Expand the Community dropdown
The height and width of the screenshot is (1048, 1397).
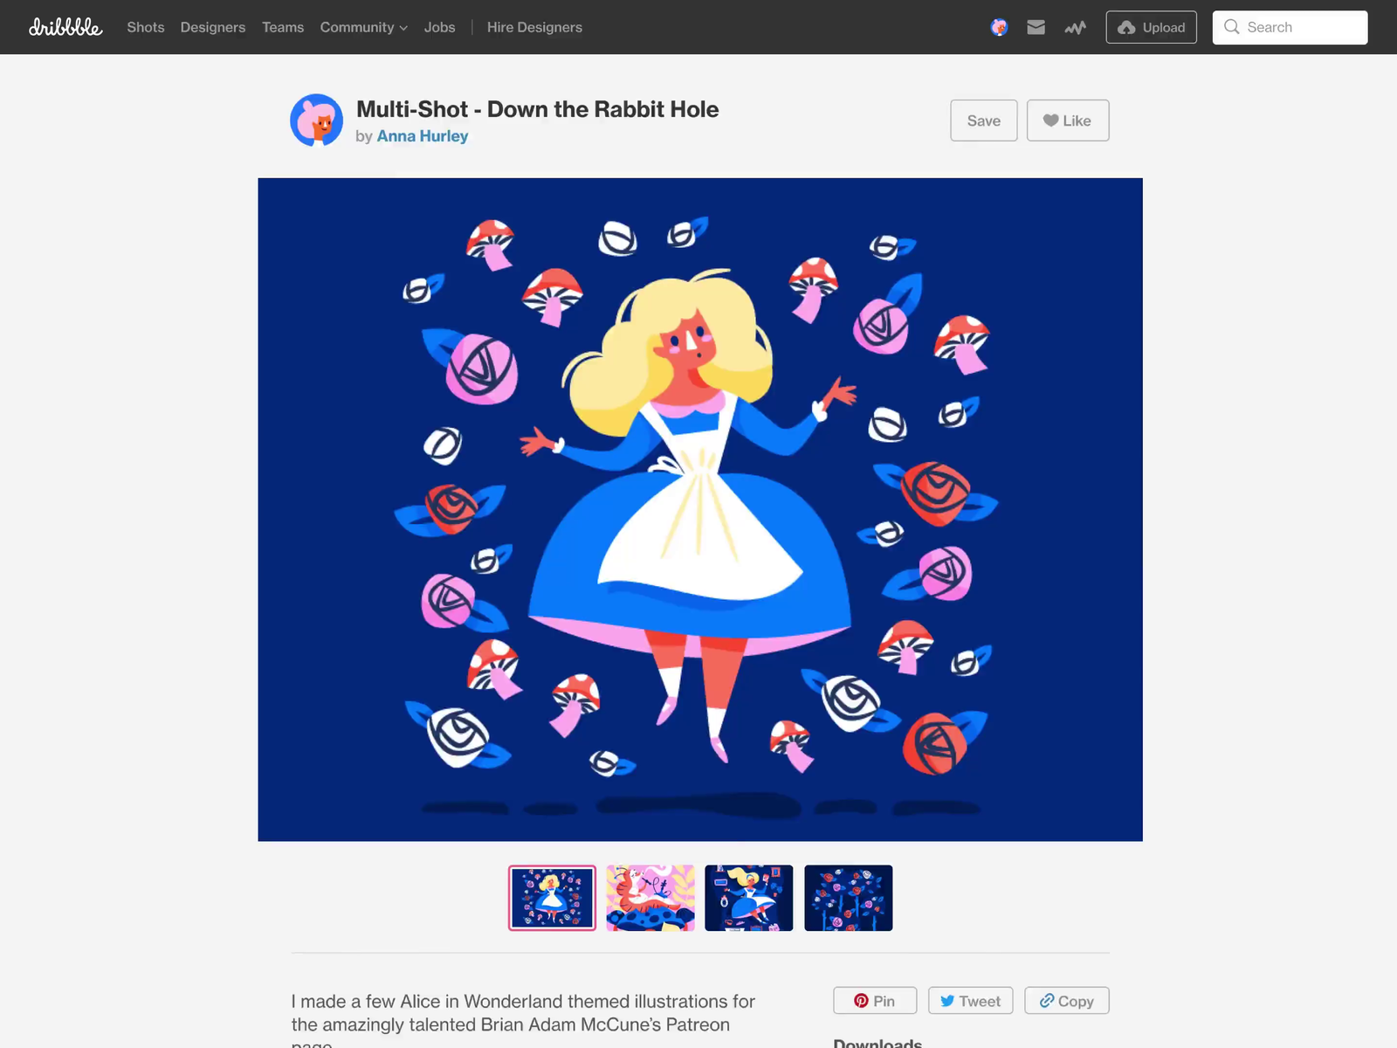(362, 27)
